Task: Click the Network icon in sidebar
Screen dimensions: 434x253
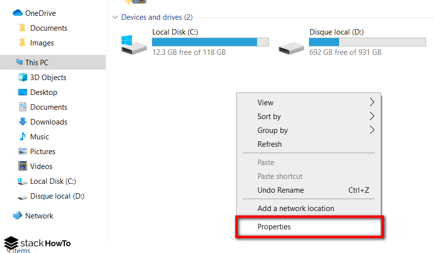Action: pyautogui.click(x=18, y=215)
